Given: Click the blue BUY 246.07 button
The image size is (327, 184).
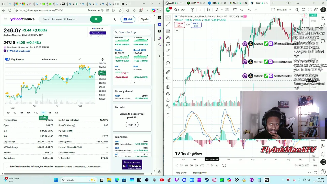Looking at the screenshot, I should coord(196,25).
